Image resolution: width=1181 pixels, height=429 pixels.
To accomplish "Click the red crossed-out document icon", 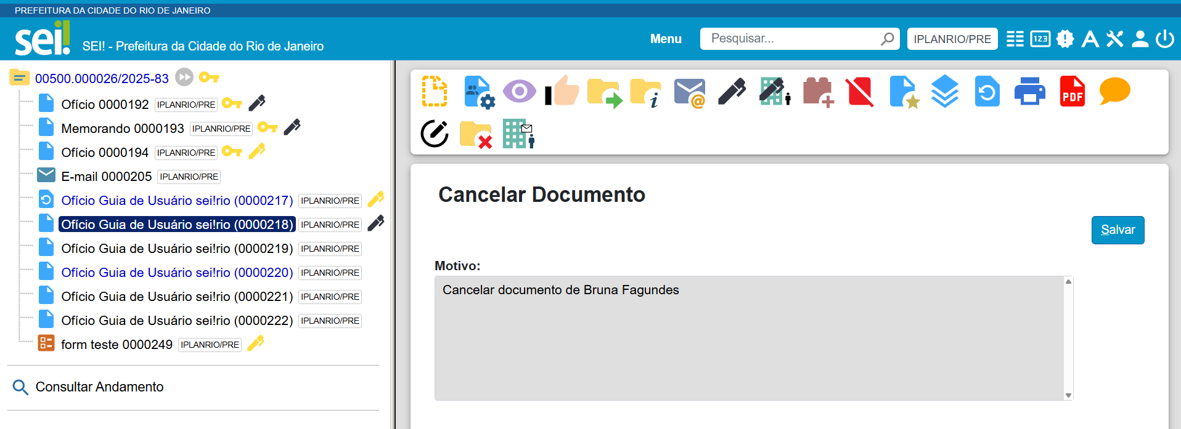I will [859, 92].
